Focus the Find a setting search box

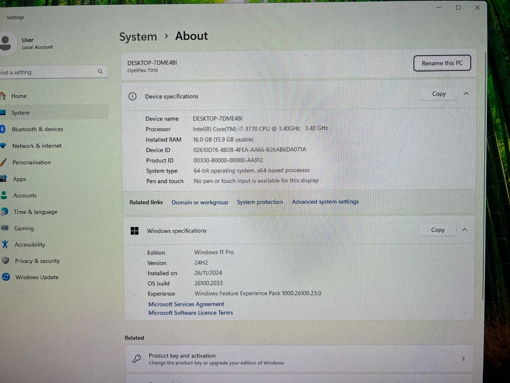coord(48,72)
